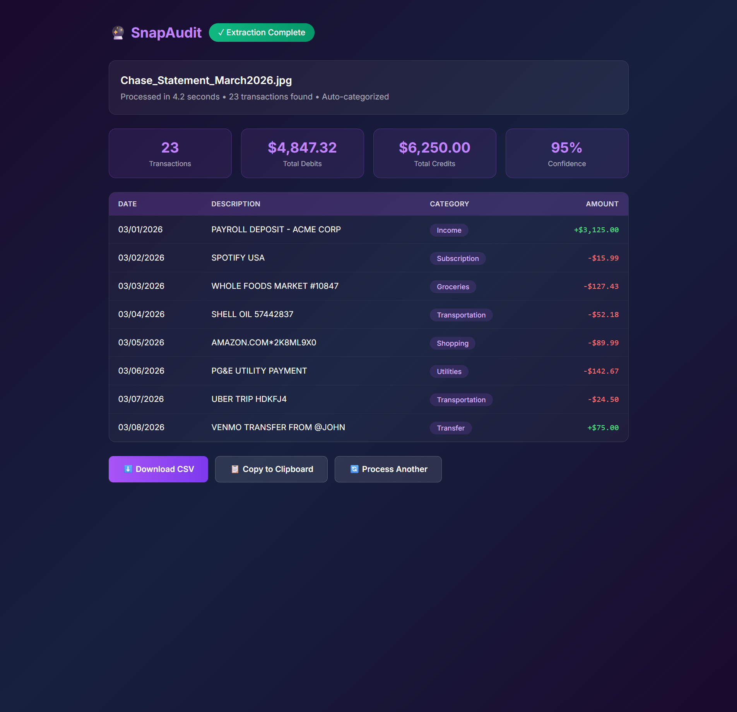Image resolution: width=737 pixels, height=712 pixels.
Task: Click Process Another to start a new extraction
Action: [x=388, y=469]
